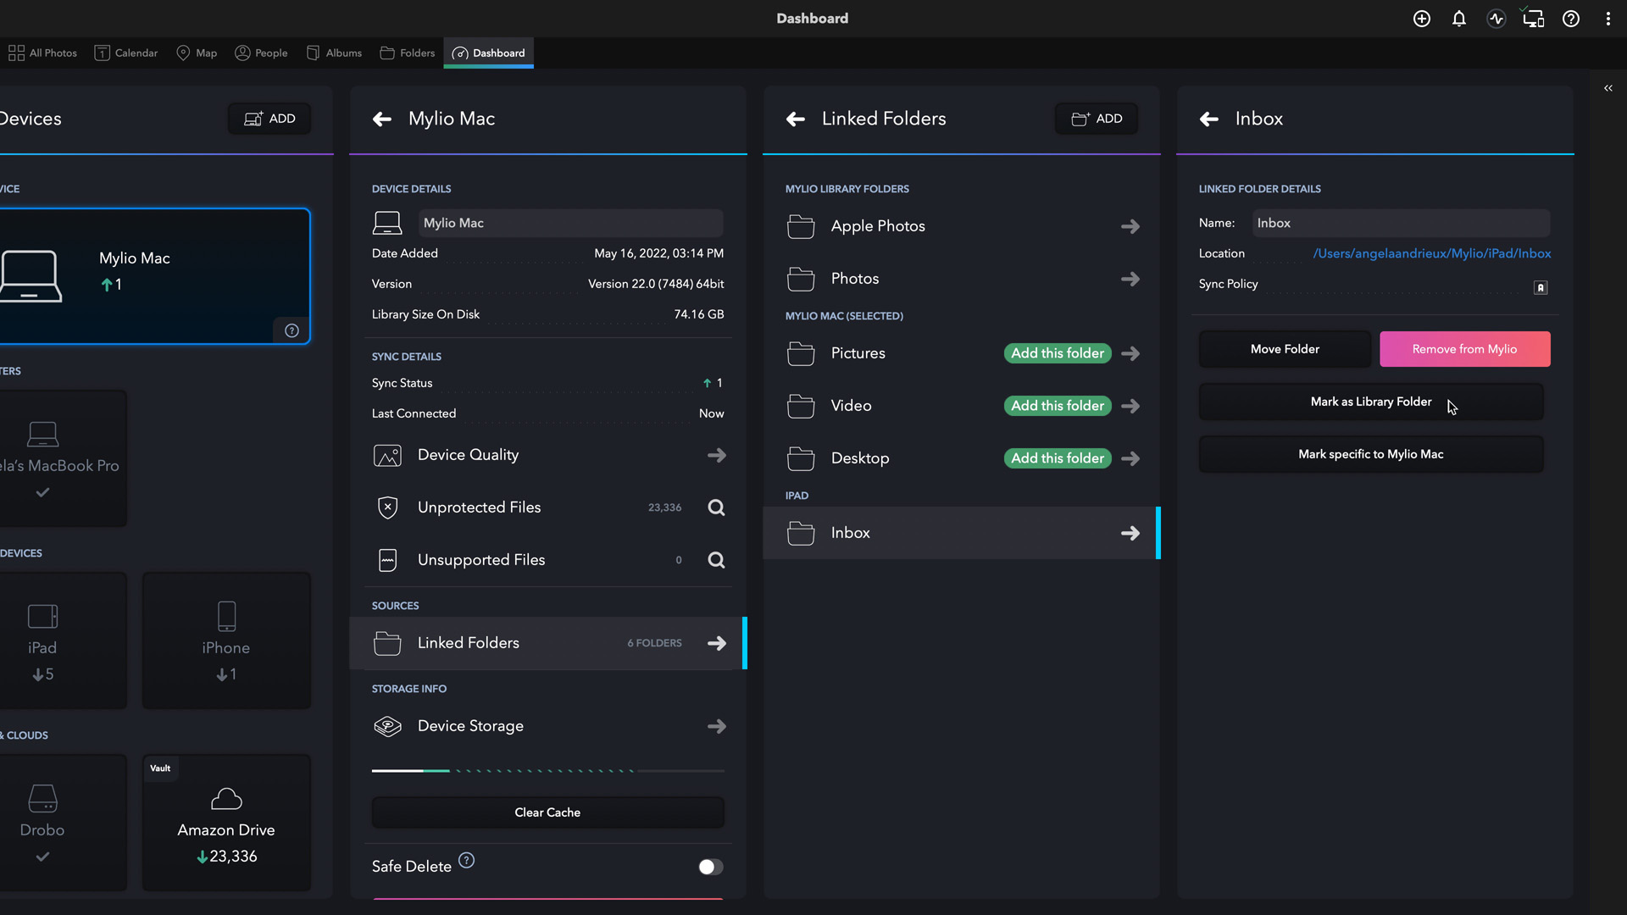
Task: Click the add plus icon in top bar
Action: point(1422,19)
